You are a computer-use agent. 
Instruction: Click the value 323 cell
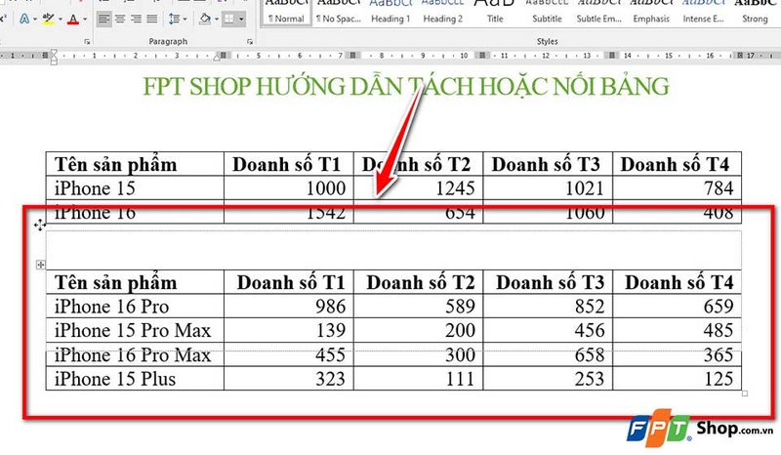tap(289, 379)
